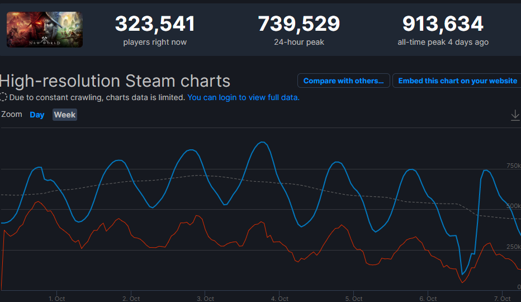Select the Day zoom option

37,115
